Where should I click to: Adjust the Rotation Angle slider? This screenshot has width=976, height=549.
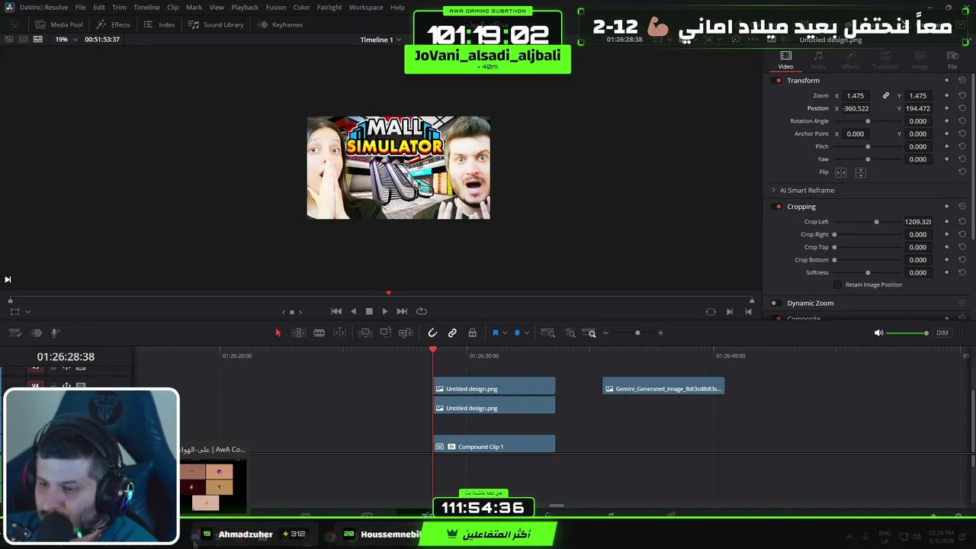point(867,121)
